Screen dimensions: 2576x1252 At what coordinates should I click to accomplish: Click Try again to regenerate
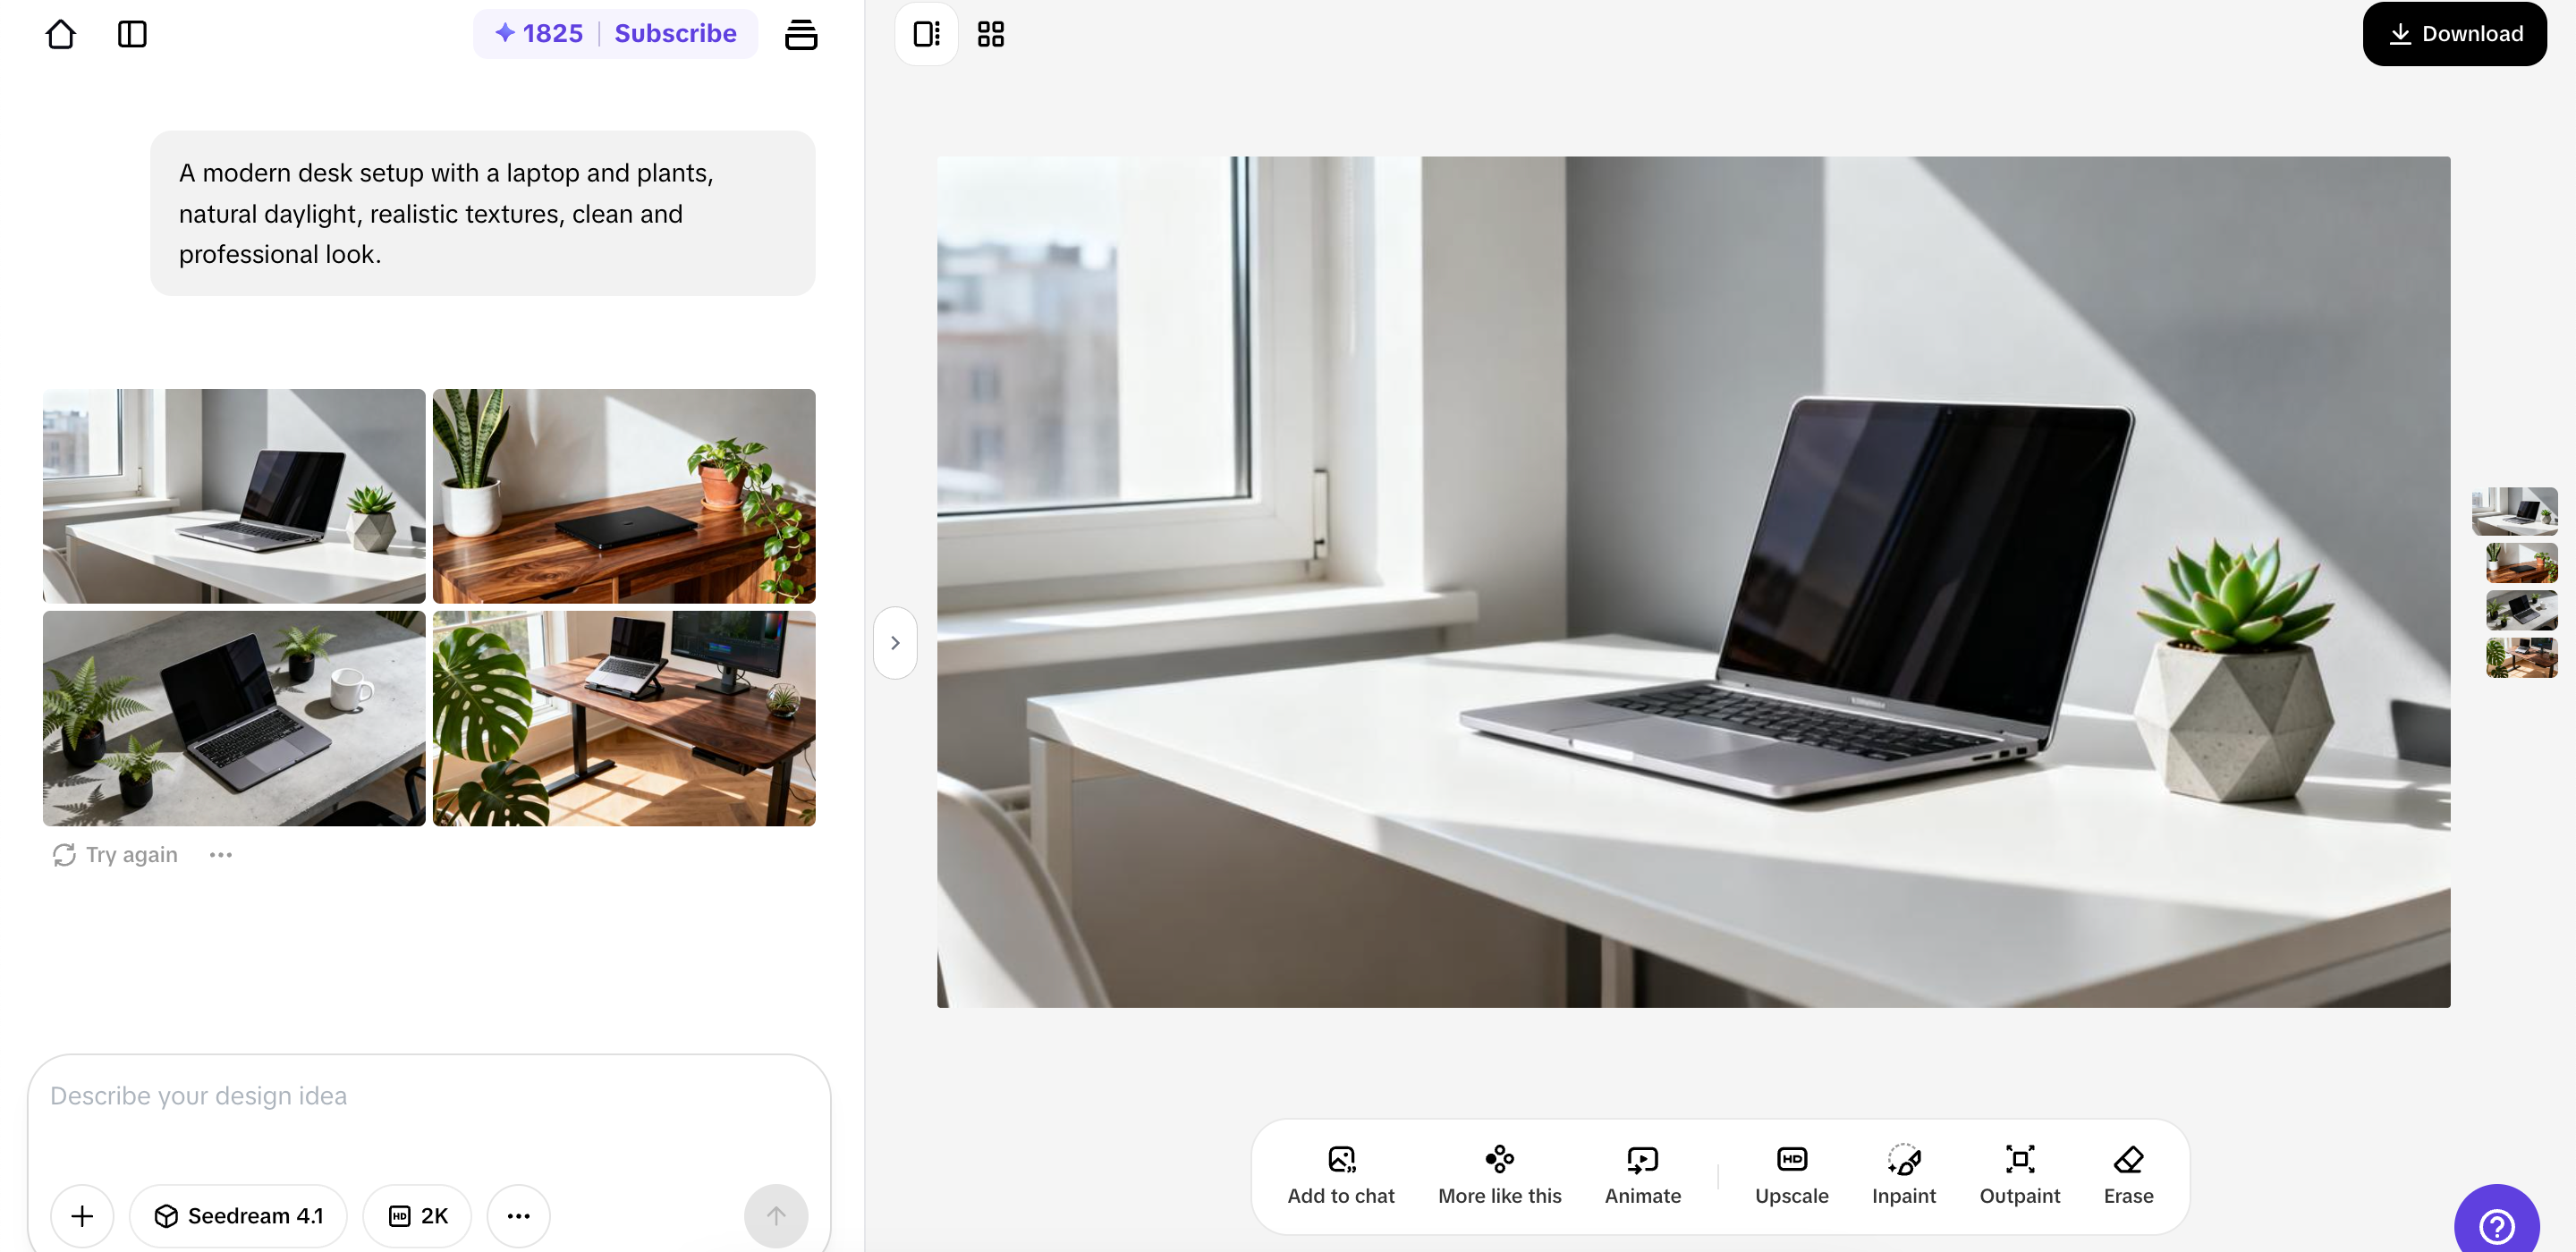(x=116, y=854)
